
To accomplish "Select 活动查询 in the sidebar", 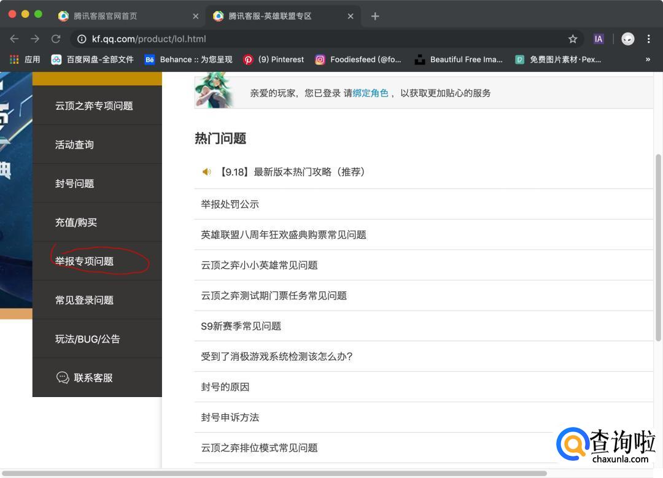I will click(97, 145).
